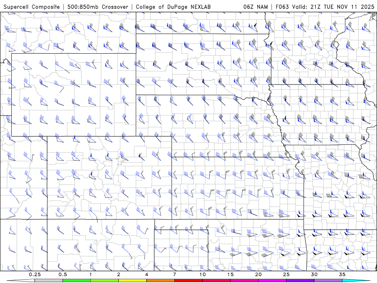
Task: Select the bright green colorbar segment
Action: (x=77, y=281)
